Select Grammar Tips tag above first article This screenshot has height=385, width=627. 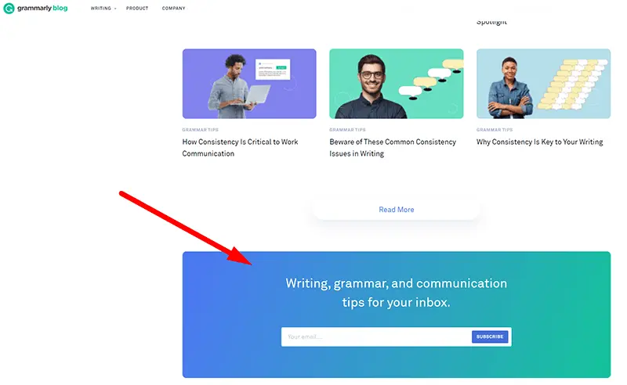pos(201,130)
